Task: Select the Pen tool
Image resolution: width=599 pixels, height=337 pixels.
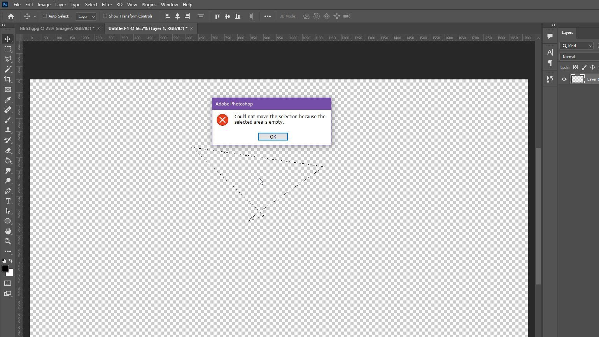Action: 8,191
